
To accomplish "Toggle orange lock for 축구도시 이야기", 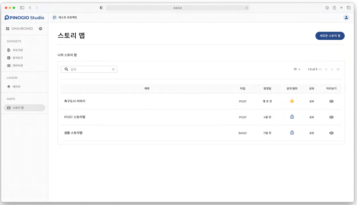I will click(x=292, y=101).
